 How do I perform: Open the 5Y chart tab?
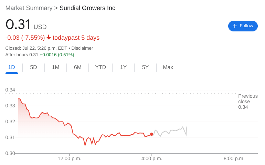click(145, 67)
